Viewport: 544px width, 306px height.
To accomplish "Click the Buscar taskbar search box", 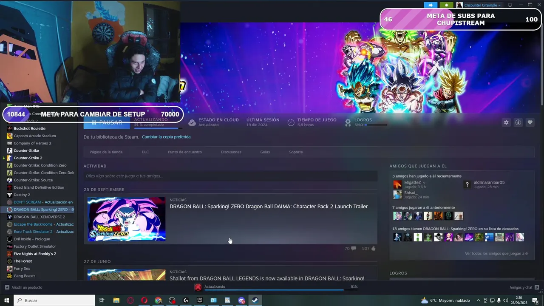I will pyautogui.click(x=54, y=300).
